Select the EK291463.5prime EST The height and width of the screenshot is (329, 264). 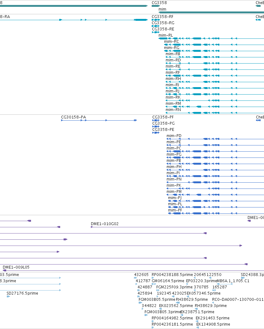213,318
